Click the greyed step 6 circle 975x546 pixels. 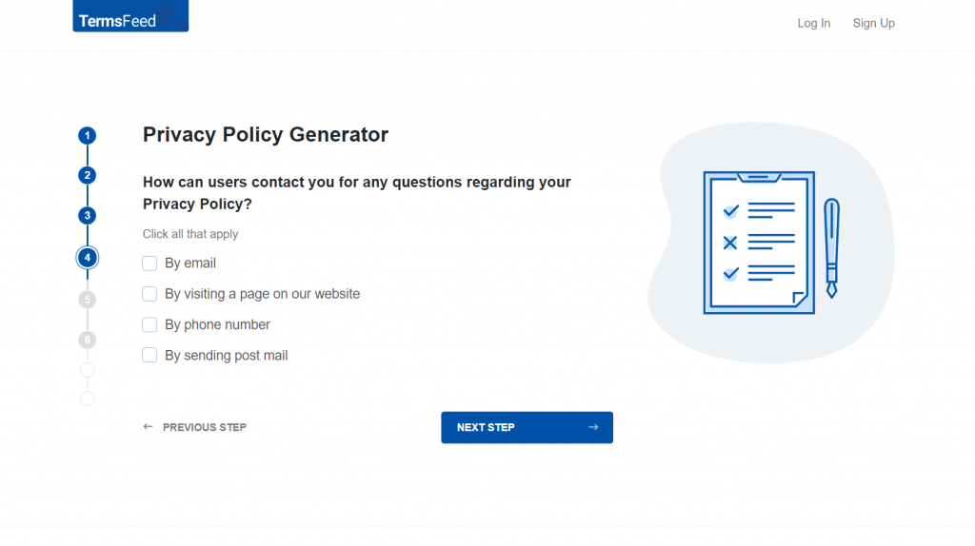point(87,340)
